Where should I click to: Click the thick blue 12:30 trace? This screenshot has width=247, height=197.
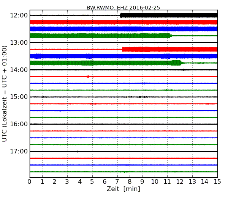[123, 29]
